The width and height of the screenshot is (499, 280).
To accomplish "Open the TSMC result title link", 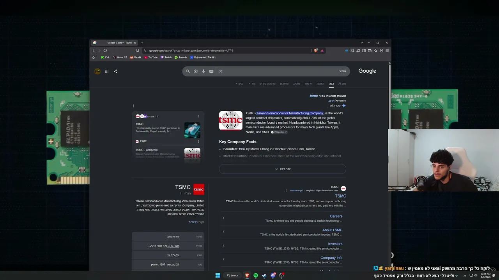I will click(340, 196).
